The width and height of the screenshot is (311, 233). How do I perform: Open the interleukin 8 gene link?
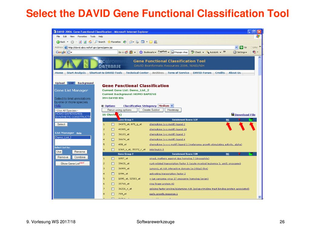tap(157, 150)
